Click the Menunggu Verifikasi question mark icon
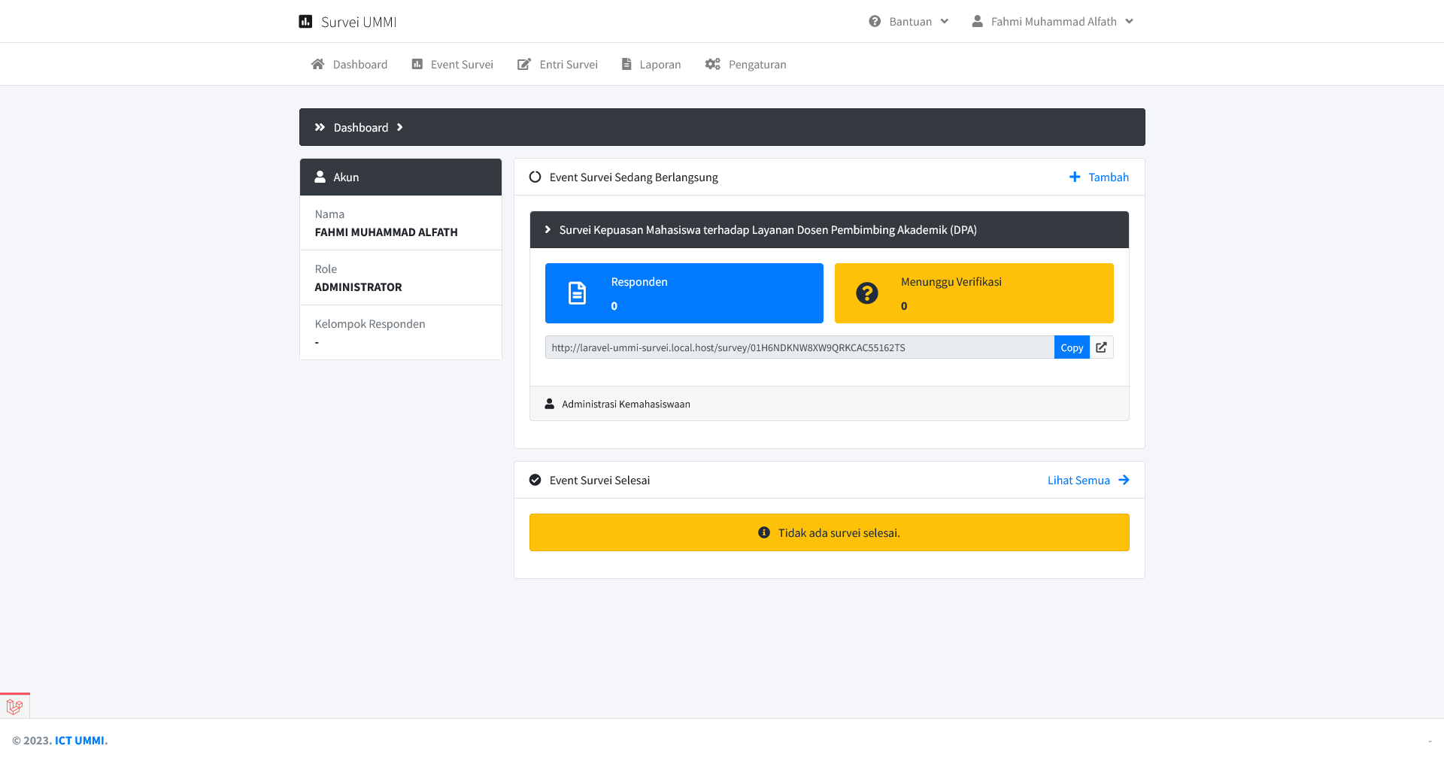The height and width of the screenshot is (761, 1444). coord(866,293)
